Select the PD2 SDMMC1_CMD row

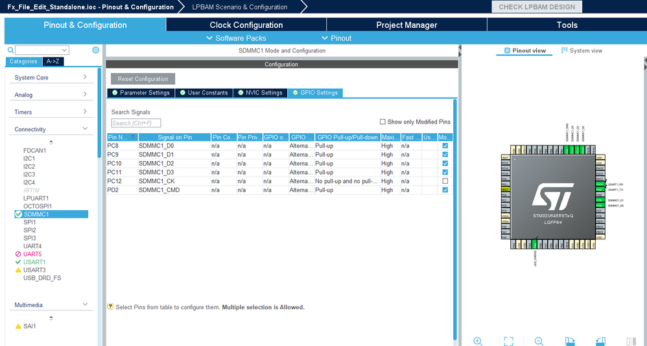coord(280,189)
